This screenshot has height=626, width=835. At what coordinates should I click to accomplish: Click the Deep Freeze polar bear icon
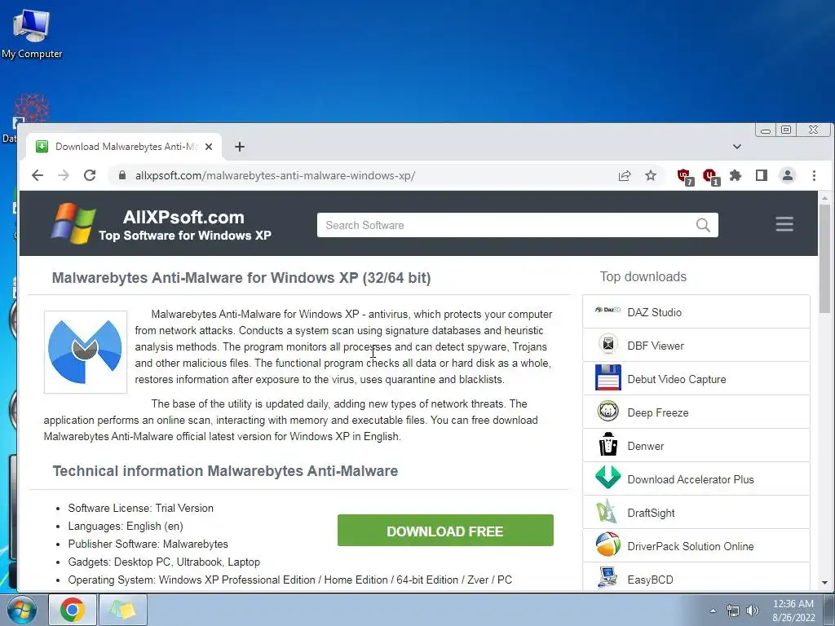point(607,411)
